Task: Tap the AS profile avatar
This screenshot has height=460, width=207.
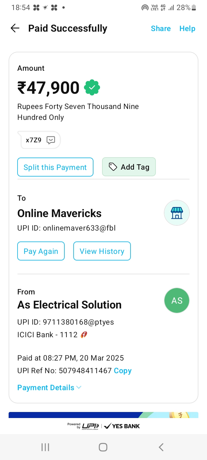Action: [x=177, y=300]
